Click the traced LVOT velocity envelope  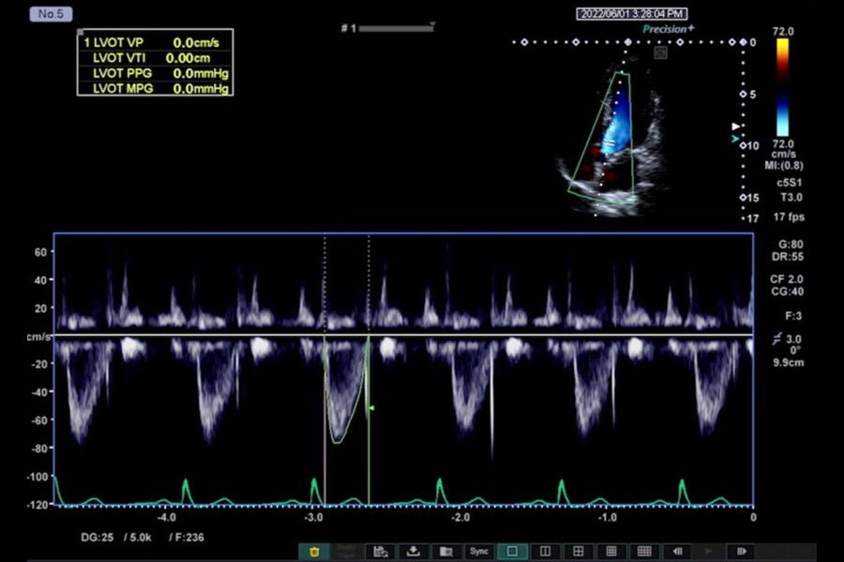coord(346,390)
